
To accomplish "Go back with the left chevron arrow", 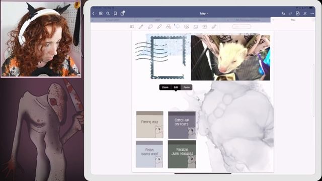I will [94, 14].
